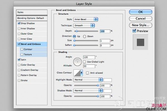Enable the Use Global Light checkbox
Viewport: 167px width, 111px height.
[x=84, y=62]
